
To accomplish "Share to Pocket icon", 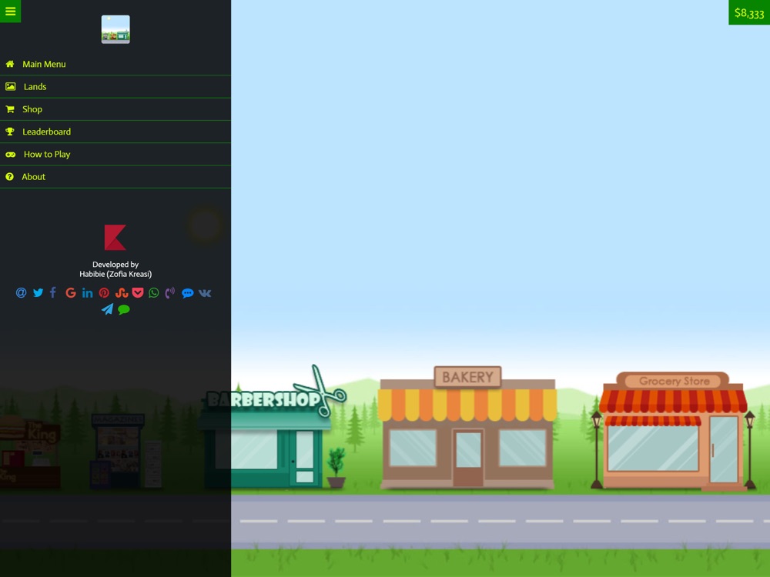I will tap(138, 293).
